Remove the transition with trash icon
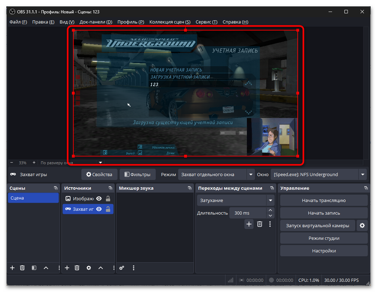 click(x=260, y=224)
